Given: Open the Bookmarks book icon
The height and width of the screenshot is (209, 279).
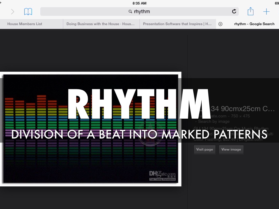Looking at the screenshot, I should [28, 11].
